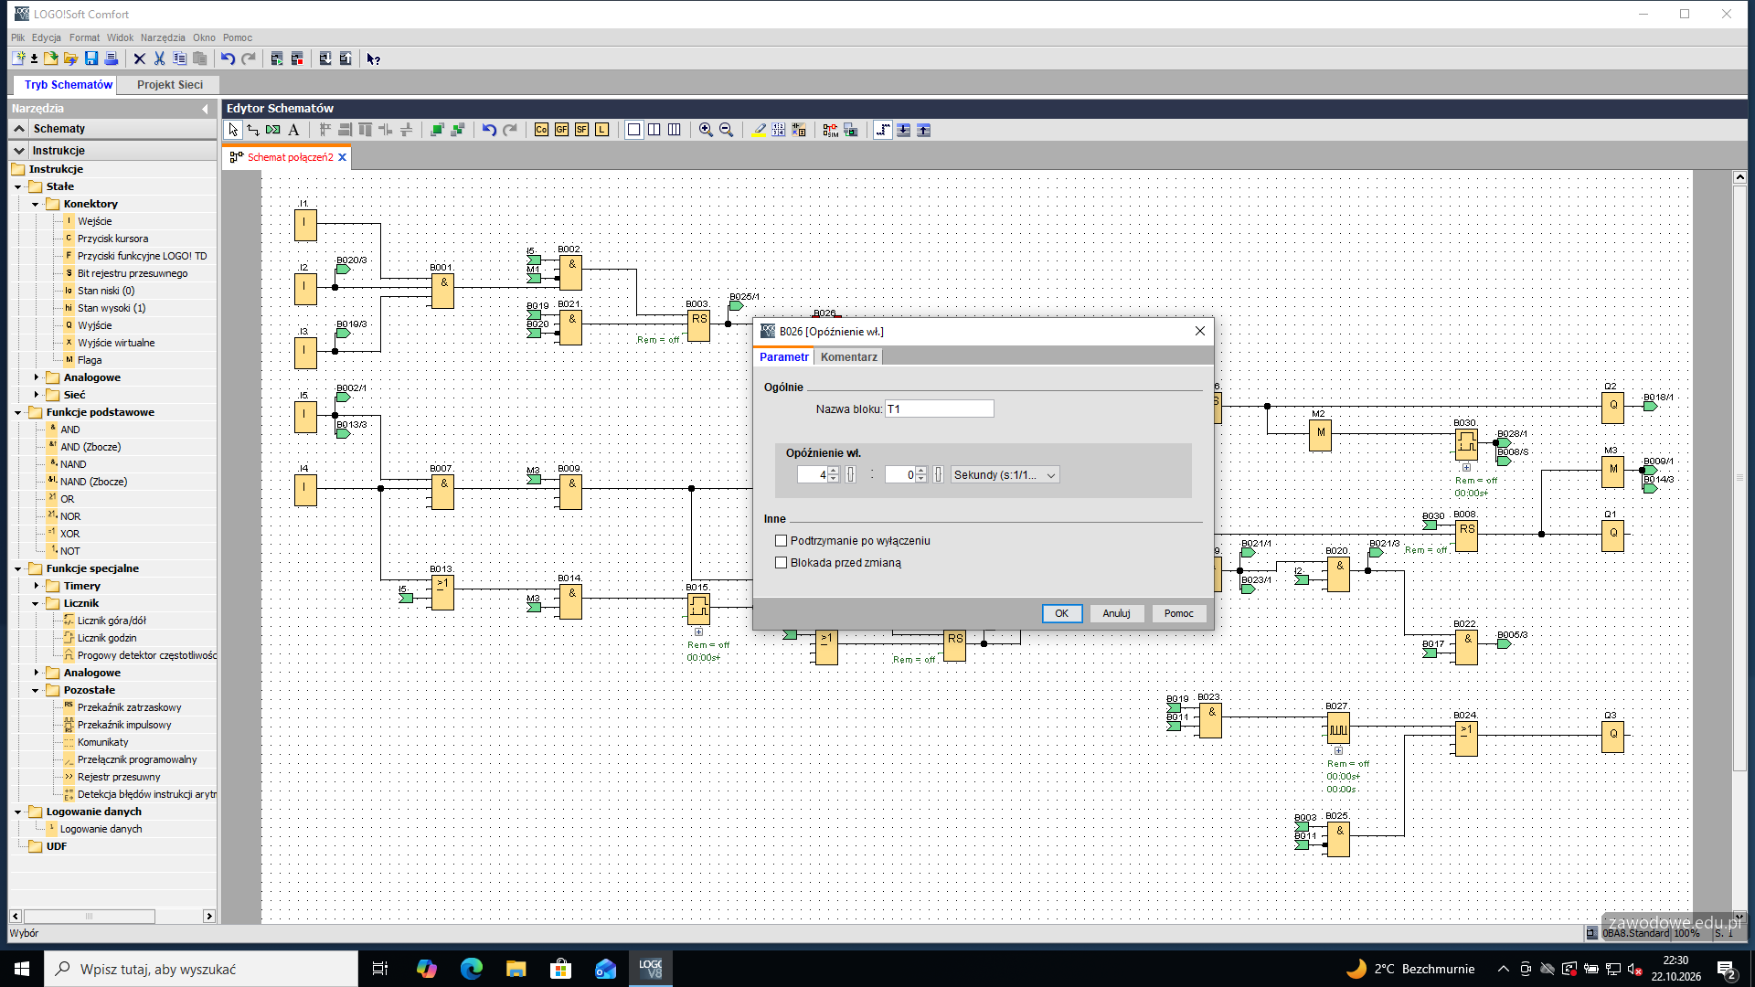Show the special functions 'SF' toolbar

coord(581,130)
